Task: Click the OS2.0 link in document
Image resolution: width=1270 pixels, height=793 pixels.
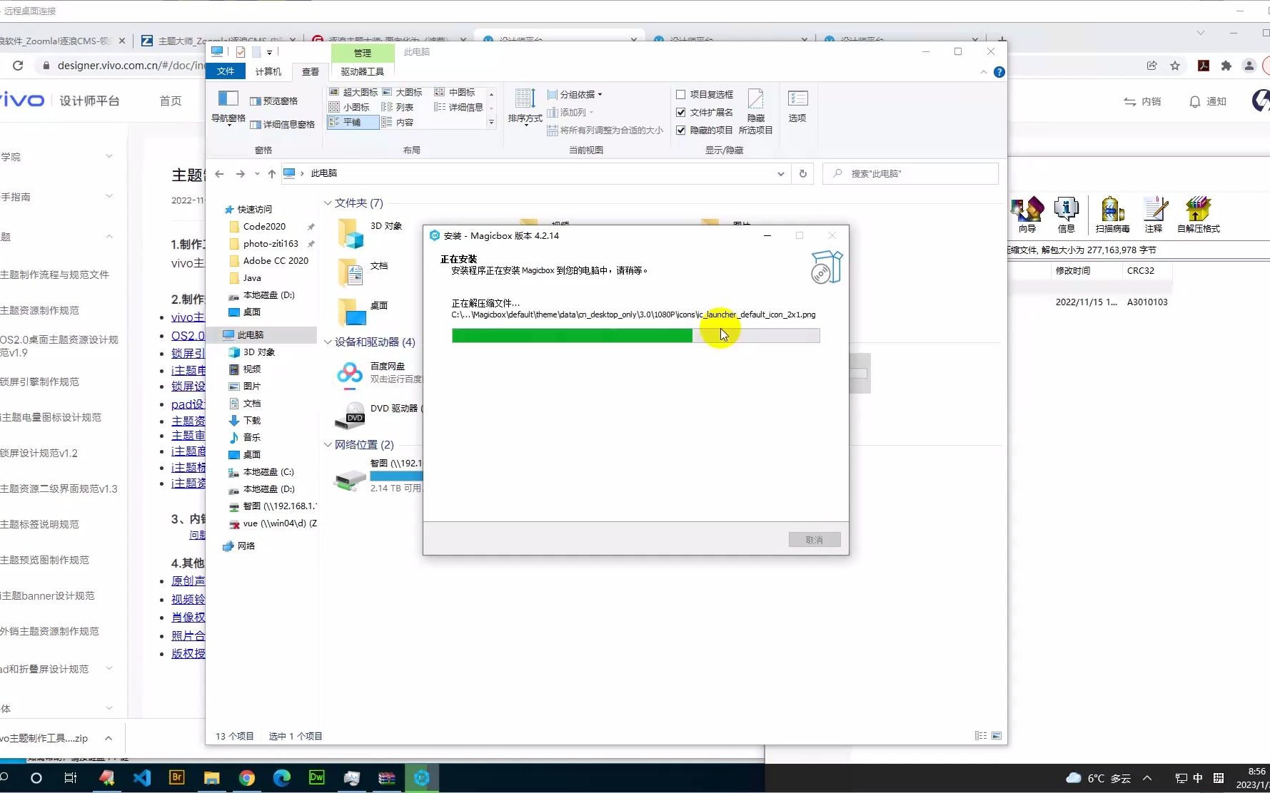Action: [188, 336]
